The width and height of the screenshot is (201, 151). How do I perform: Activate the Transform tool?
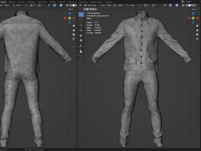(81, 40)
